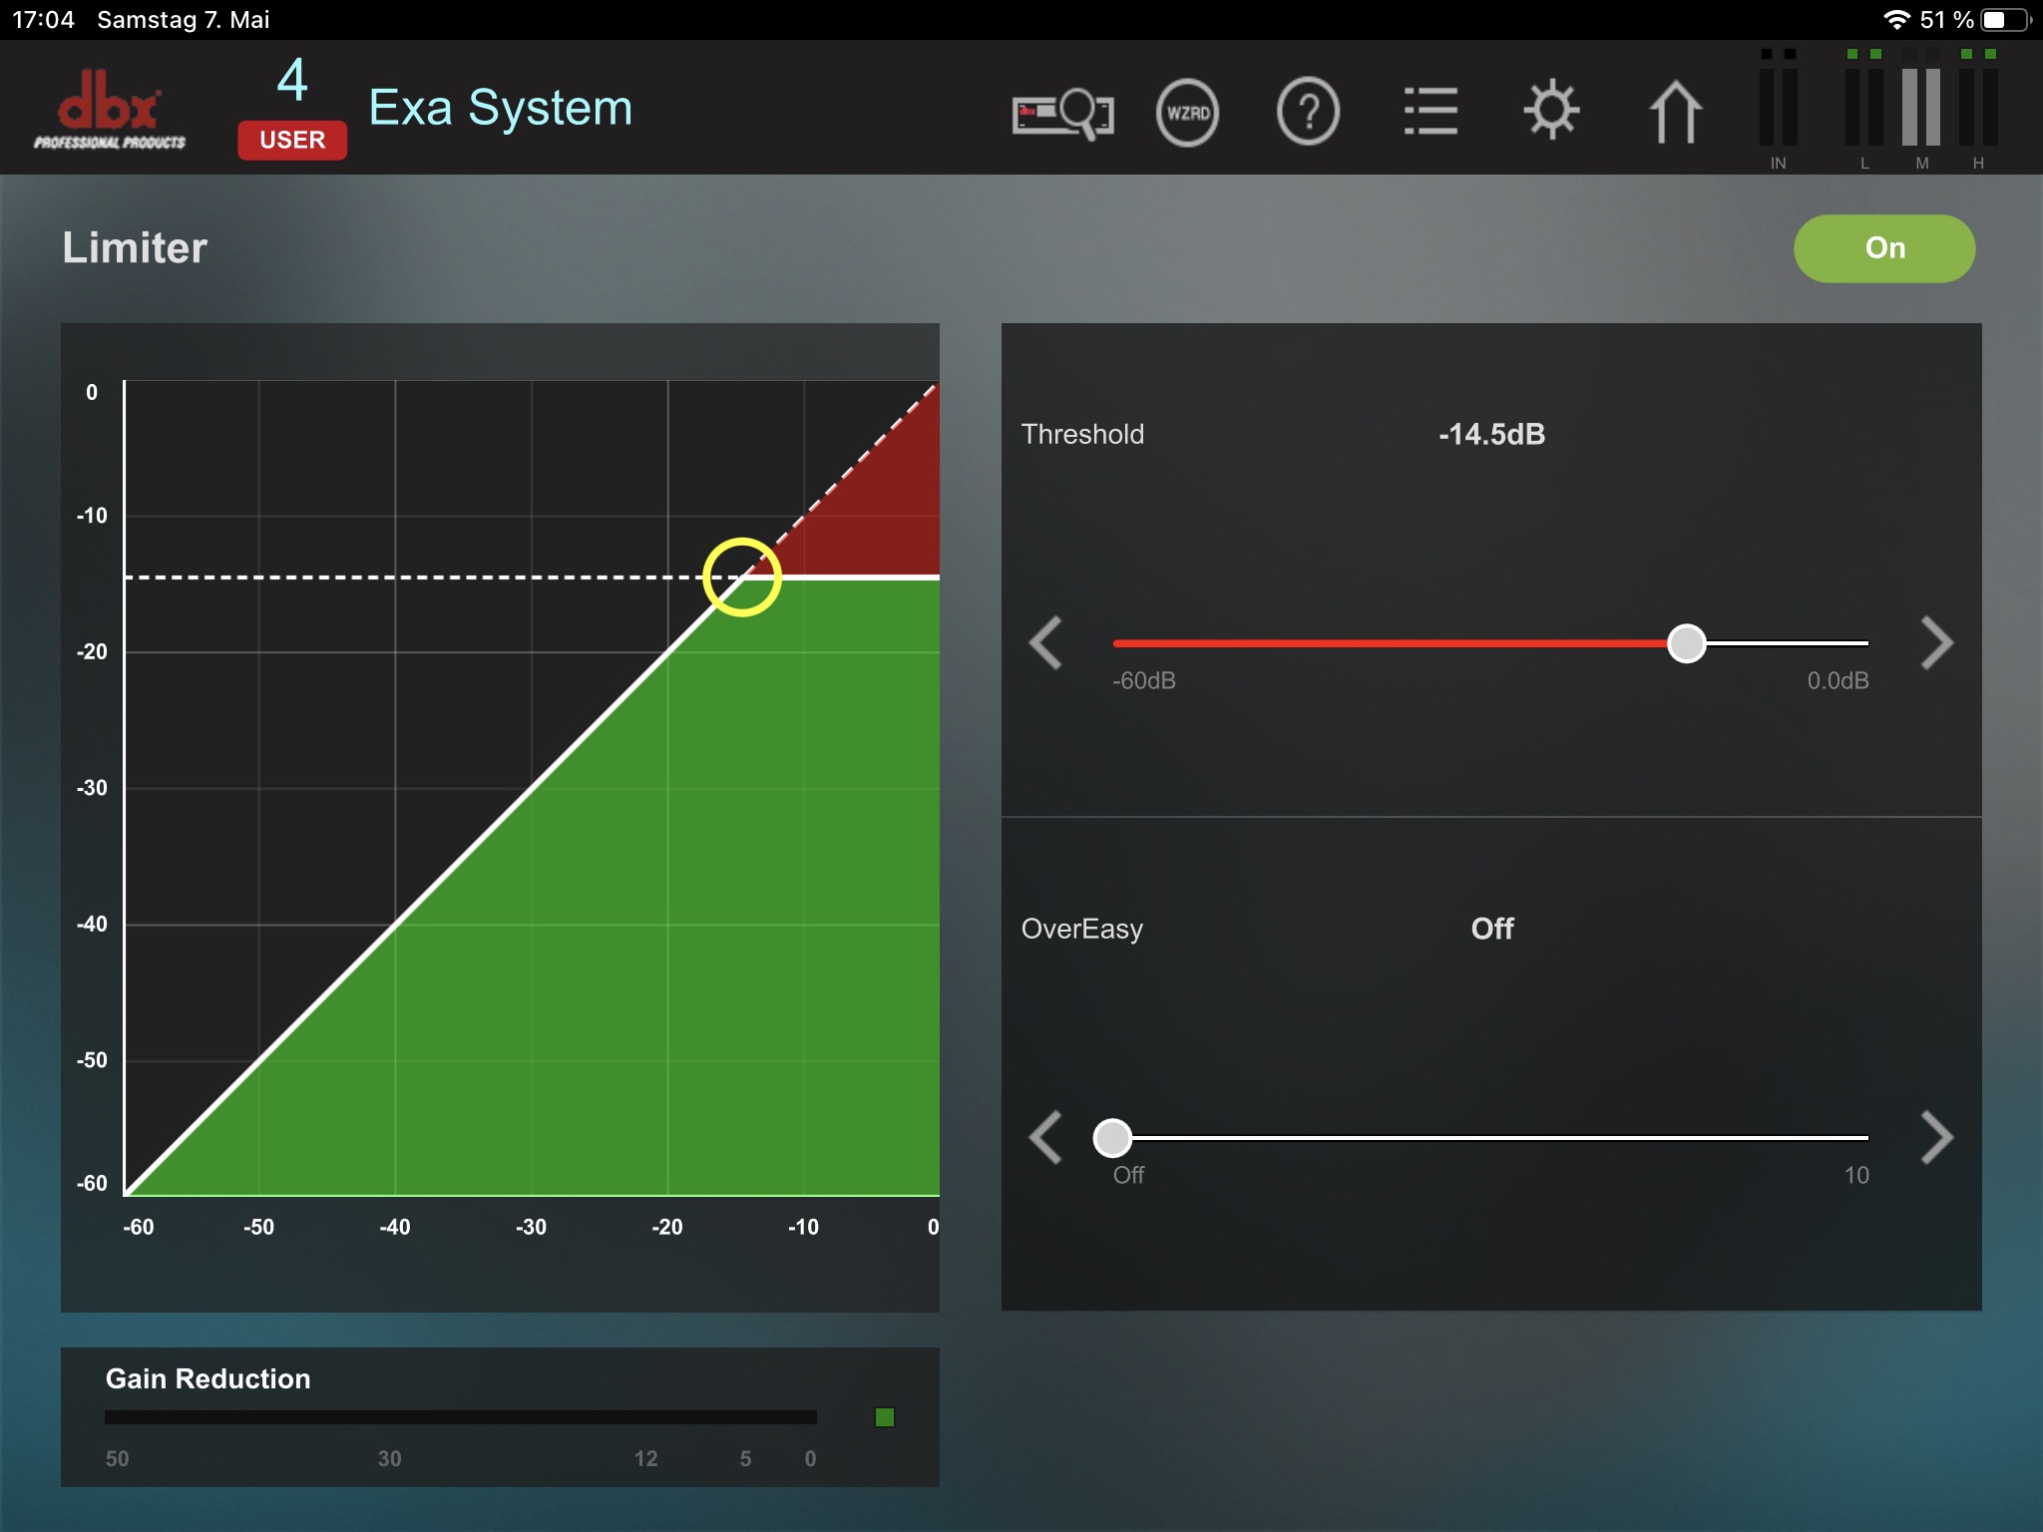2043x1532 pixels.
Task: Decrease Threshold with the left chevron
Action: tap(1045, 643)
